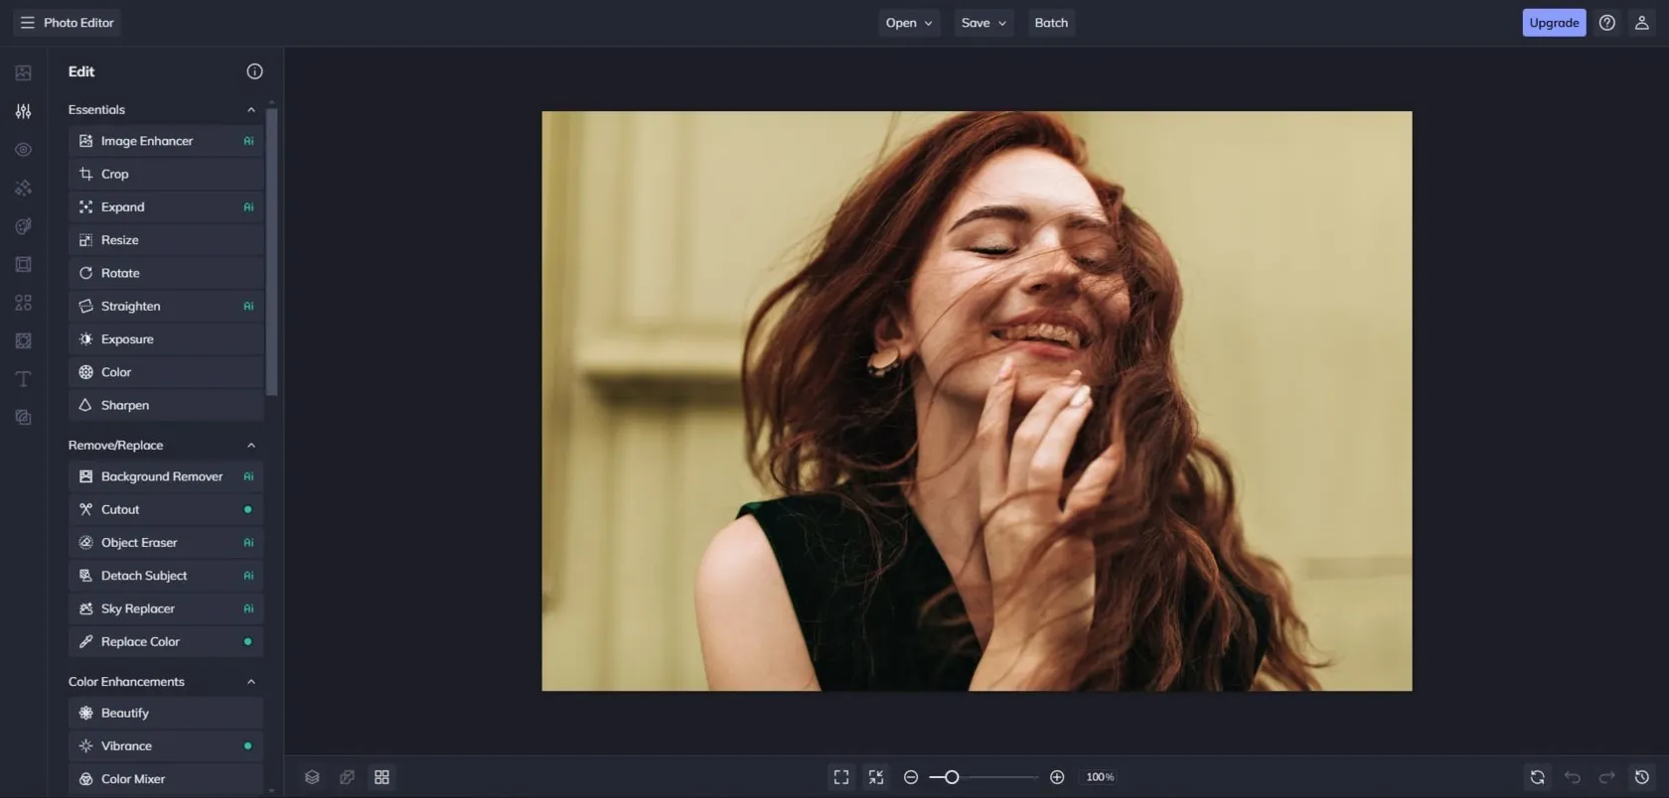Click the zoom out minus icon
This screenshot has height=798, width=1669.
pyautogui.click(x=911, y=777)
